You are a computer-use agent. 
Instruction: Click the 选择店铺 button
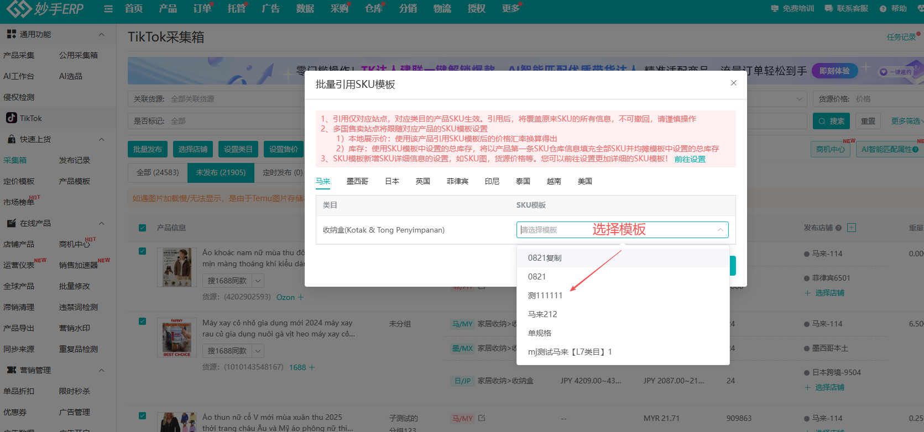tap(193, 149)
